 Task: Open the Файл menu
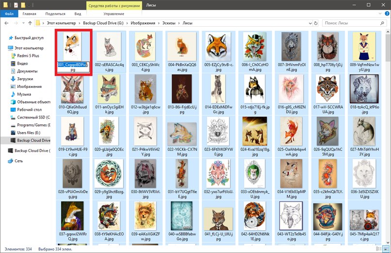9,14
